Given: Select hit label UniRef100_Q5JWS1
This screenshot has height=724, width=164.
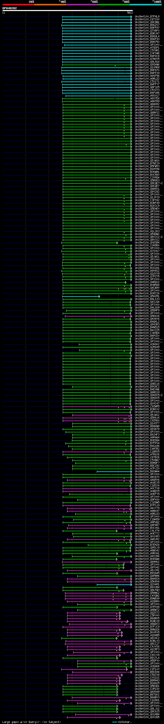Looking at the screenshot, I should tap(147, 257).
